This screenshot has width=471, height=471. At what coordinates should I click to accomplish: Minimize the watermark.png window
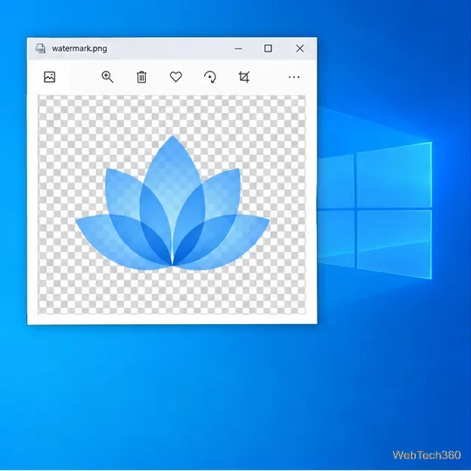point(238,48)
